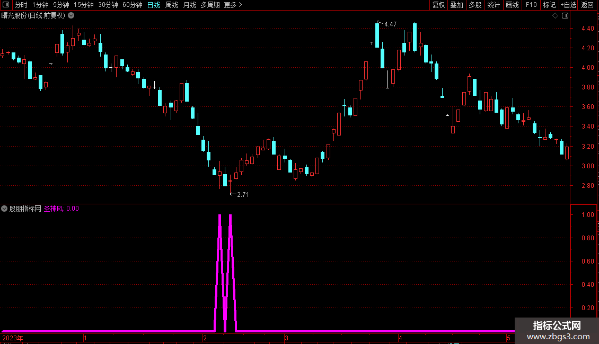Open the 复权 adjustment menu

click(438, 5)
